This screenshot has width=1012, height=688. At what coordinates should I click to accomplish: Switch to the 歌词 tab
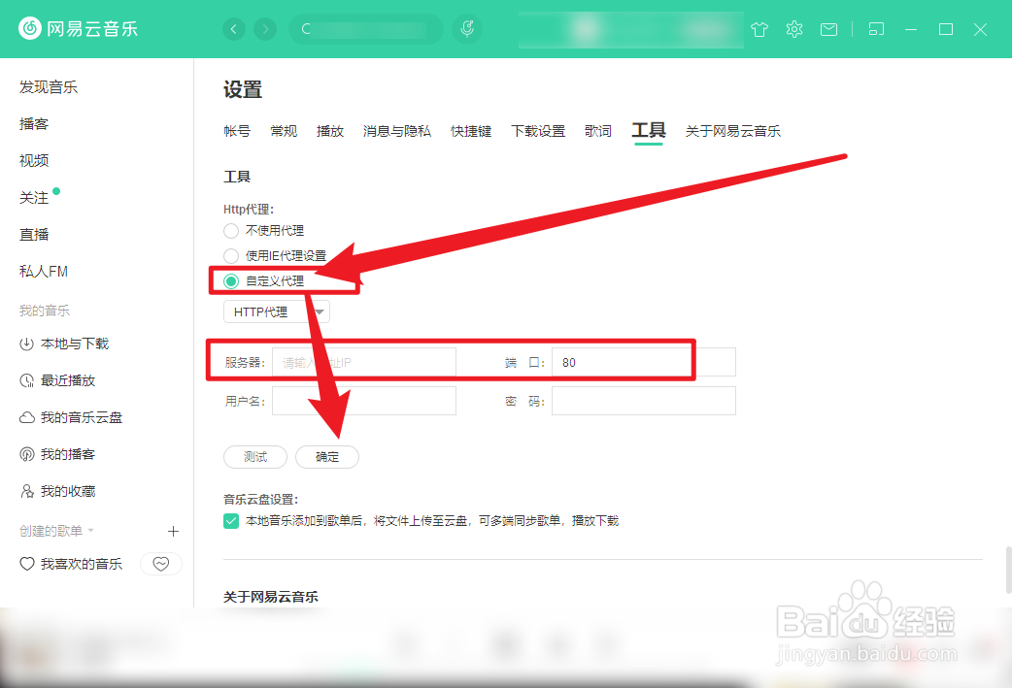coord(597,132)
